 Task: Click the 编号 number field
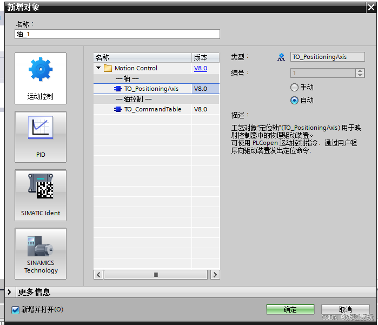click(x=323, y=73)
